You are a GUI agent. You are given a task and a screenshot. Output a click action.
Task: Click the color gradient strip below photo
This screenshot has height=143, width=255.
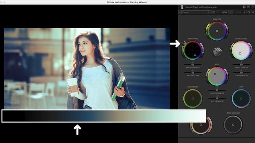(104, 116)
